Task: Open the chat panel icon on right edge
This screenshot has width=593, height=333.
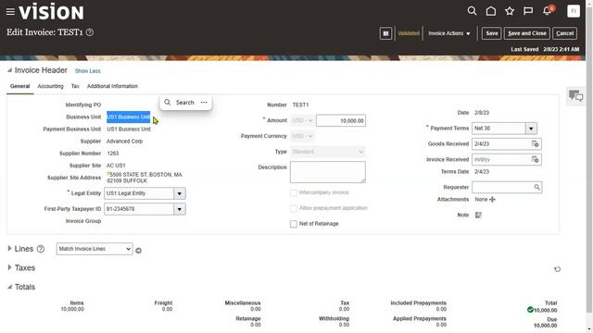Action: 576,96
